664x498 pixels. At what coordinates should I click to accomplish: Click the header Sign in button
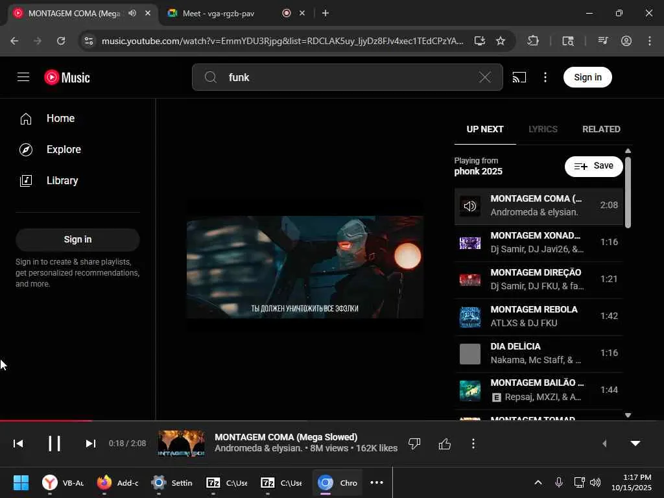coord(587,77)
